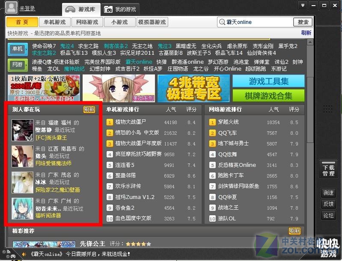Click the search box containing 霸天online
Screen dimensions: 342x261
pyautogui.click(x=255, y=22)
